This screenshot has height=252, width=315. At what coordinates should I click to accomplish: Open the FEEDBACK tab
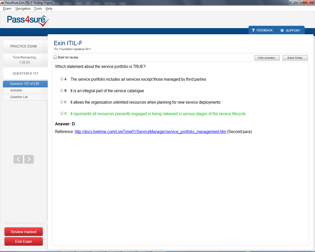[x=262, y=30]
